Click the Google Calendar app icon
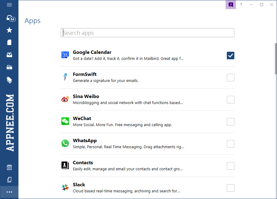 pyautogui.click(x=65, y=55)
